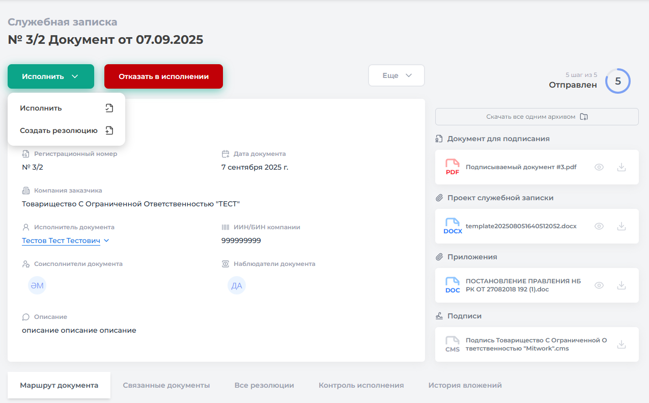The width and height of the screenshot is (649, 403).
Task: Open the История вложений tab
Action: tap(465, 385)
